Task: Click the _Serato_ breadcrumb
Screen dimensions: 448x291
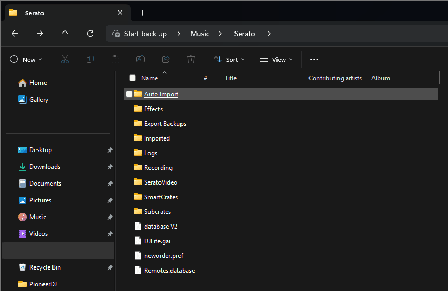Action: click(x=245, y=34)
